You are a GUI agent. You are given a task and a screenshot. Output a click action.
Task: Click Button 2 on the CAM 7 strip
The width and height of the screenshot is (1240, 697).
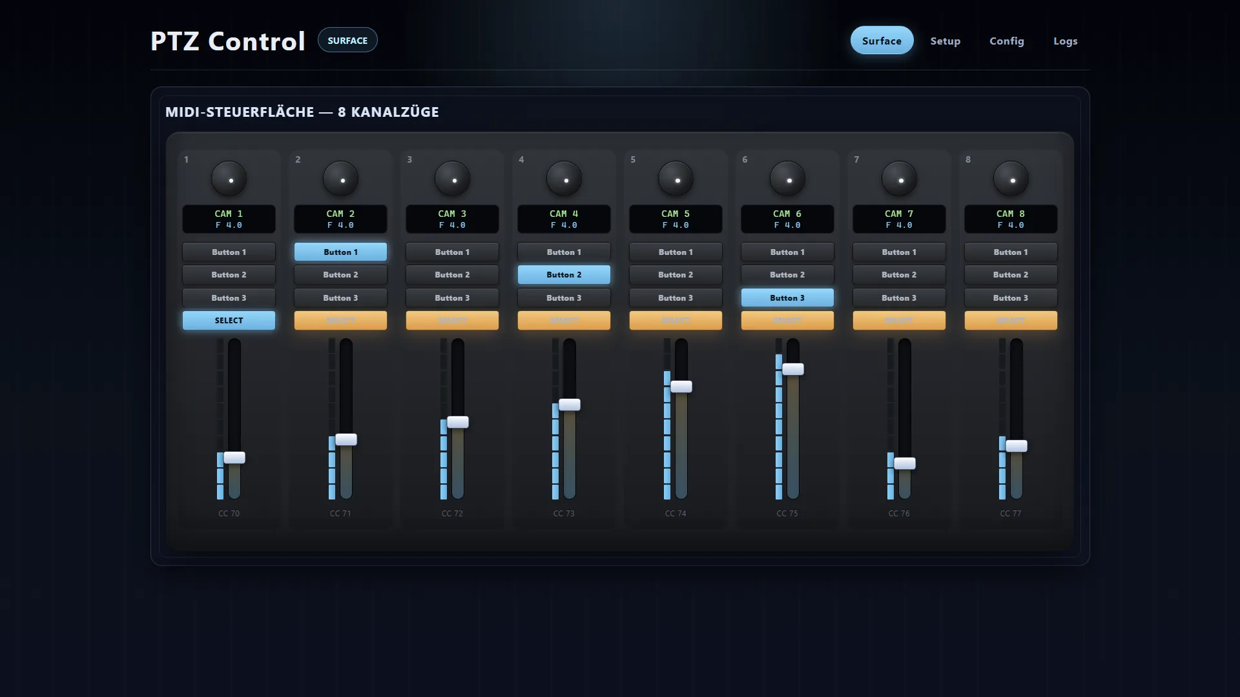[x=899, y=275]
